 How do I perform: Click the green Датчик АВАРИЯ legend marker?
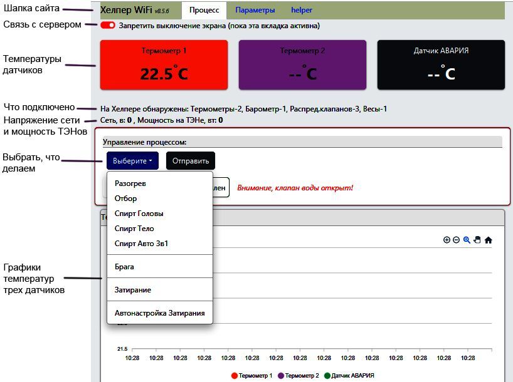click(327, 376)
